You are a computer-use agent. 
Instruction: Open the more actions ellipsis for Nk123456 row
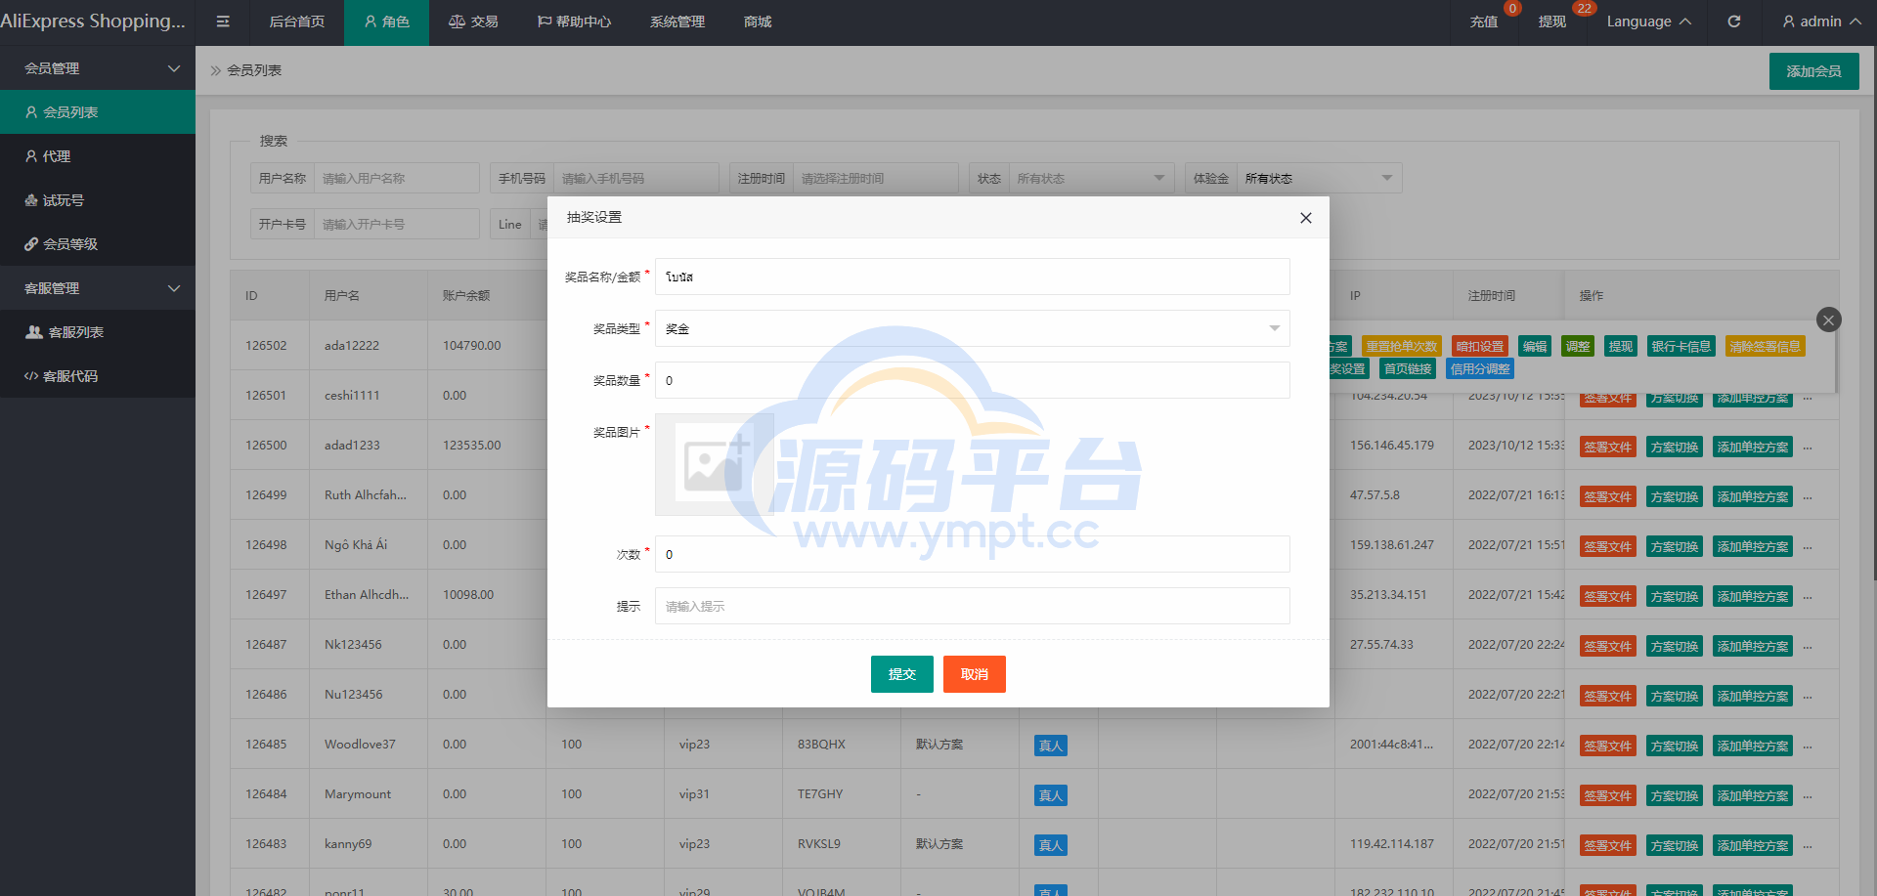[1808, 647]
